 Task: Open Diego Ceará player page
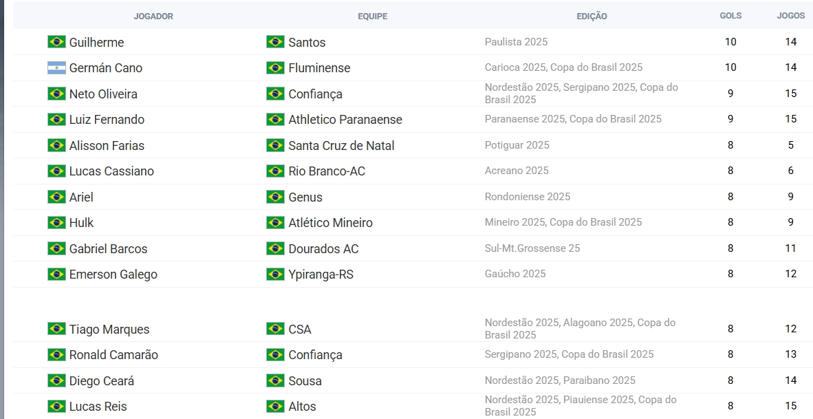pyautogui.click(x=102, y=380)
